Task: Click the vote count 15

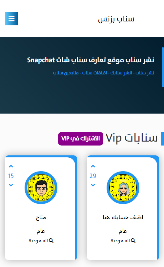Action: (x=11, y=176)
